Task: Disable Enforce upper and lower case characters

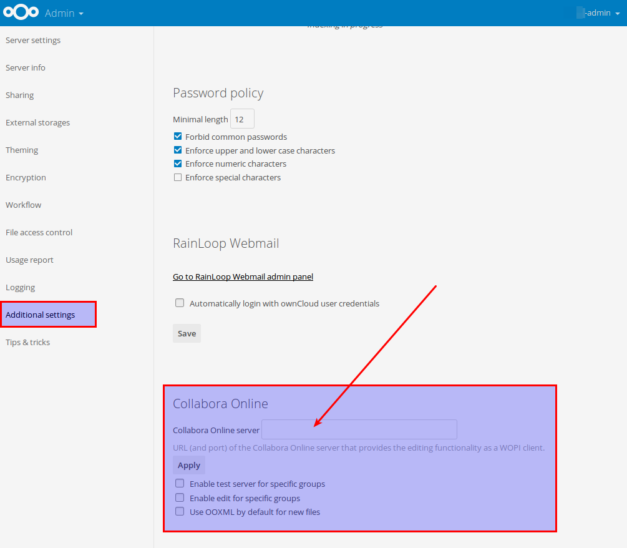Action: coord(178,150)
